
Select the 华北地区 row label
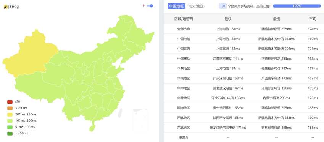(184, 98)
